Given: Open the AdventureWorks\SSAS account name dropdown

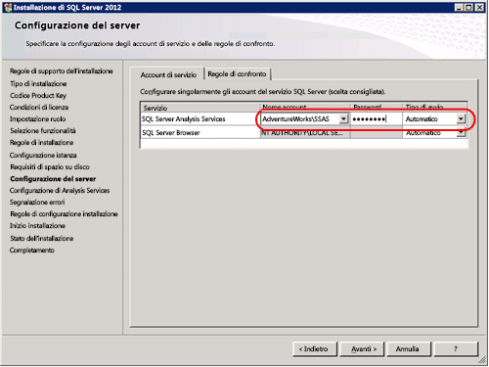Looking at the screenshot, I should (x=343, y=118).
